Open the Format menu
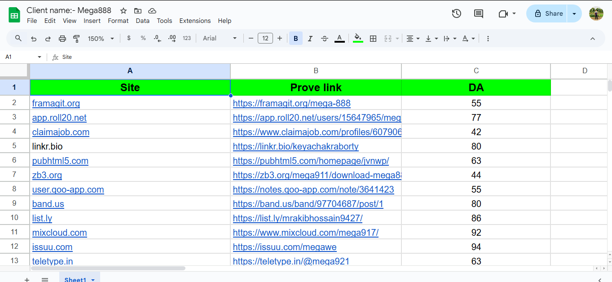The height and width of the screenshot is (282, 612). 118,21
